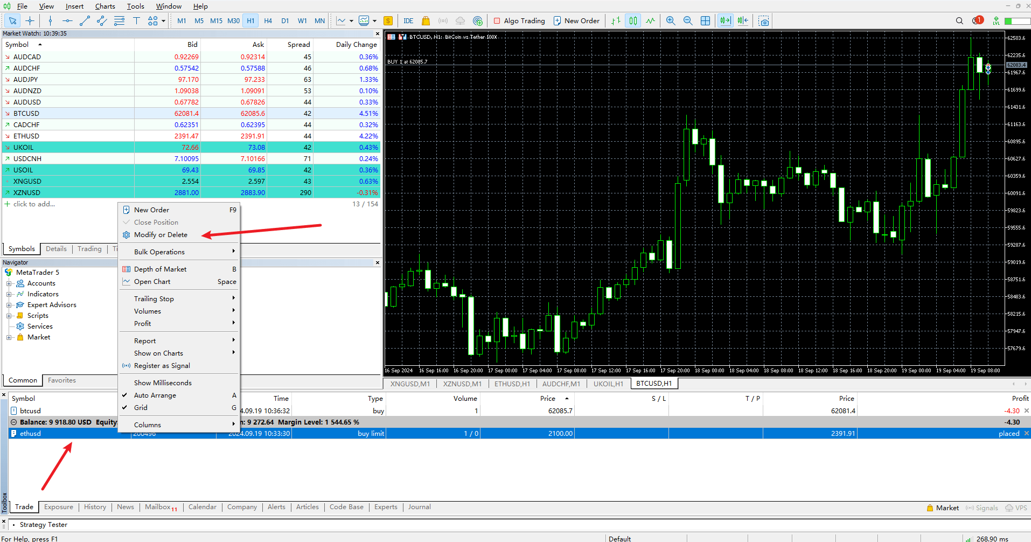1031x542 pixels.
Task: Select the text label tool
Action: coord(136,21)
